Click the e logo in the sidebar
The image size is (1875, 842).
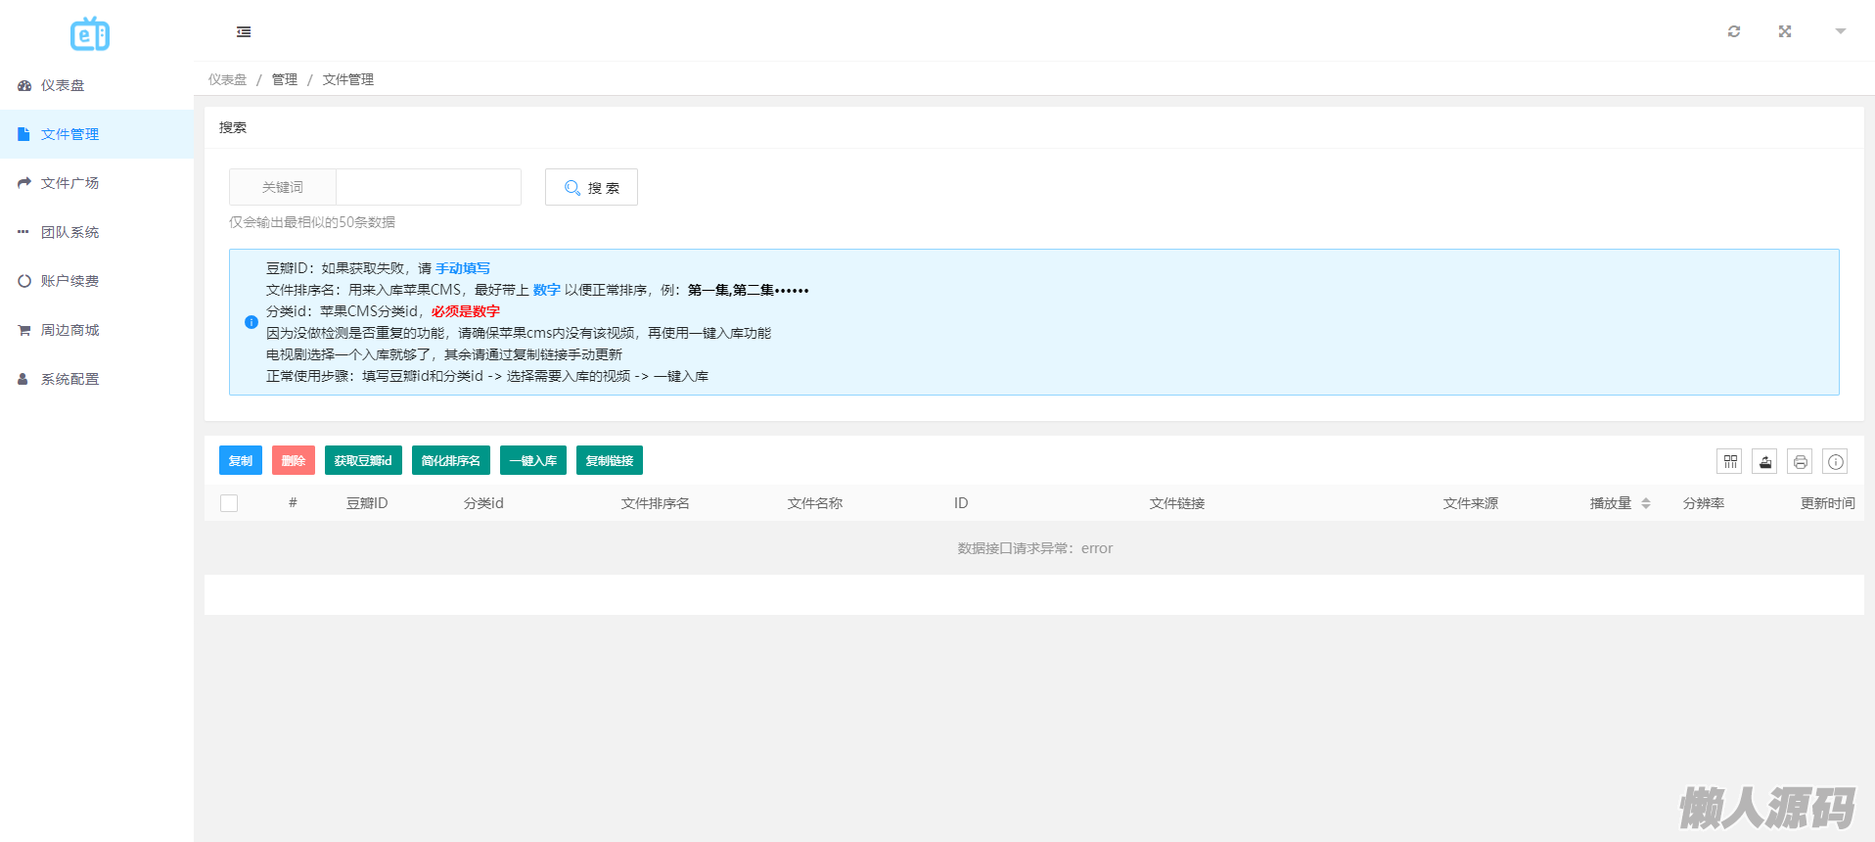90,35
